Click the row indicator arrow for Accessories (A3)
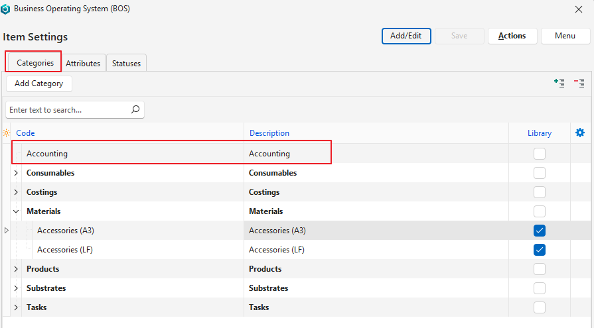 click(x=7, y=231)
